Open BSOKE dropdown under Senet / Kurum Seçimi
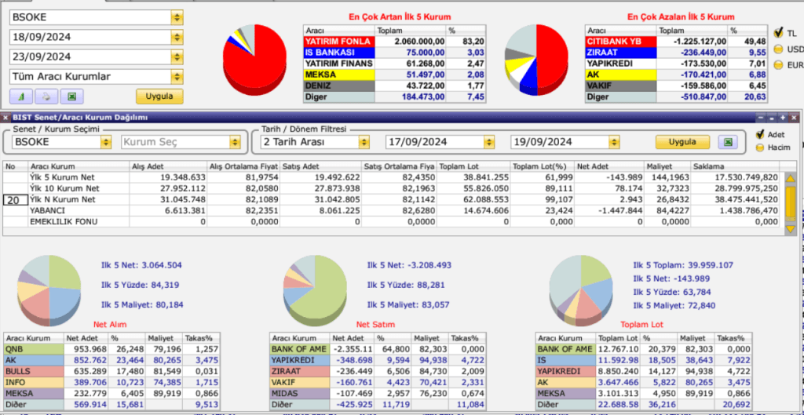 click(x=106, y=142)
